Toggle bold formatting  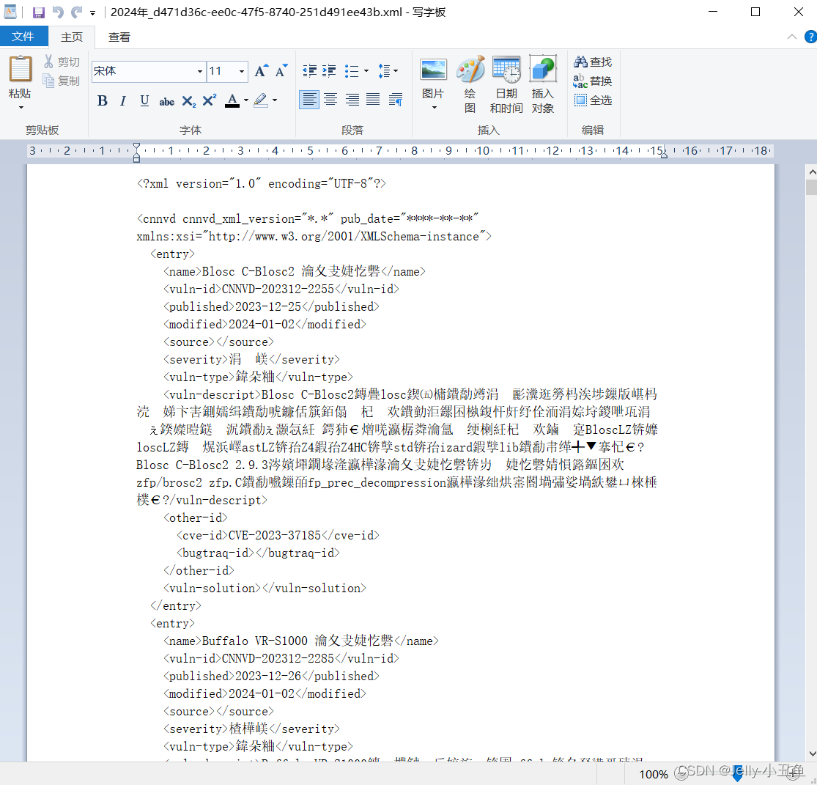[102, 100]
